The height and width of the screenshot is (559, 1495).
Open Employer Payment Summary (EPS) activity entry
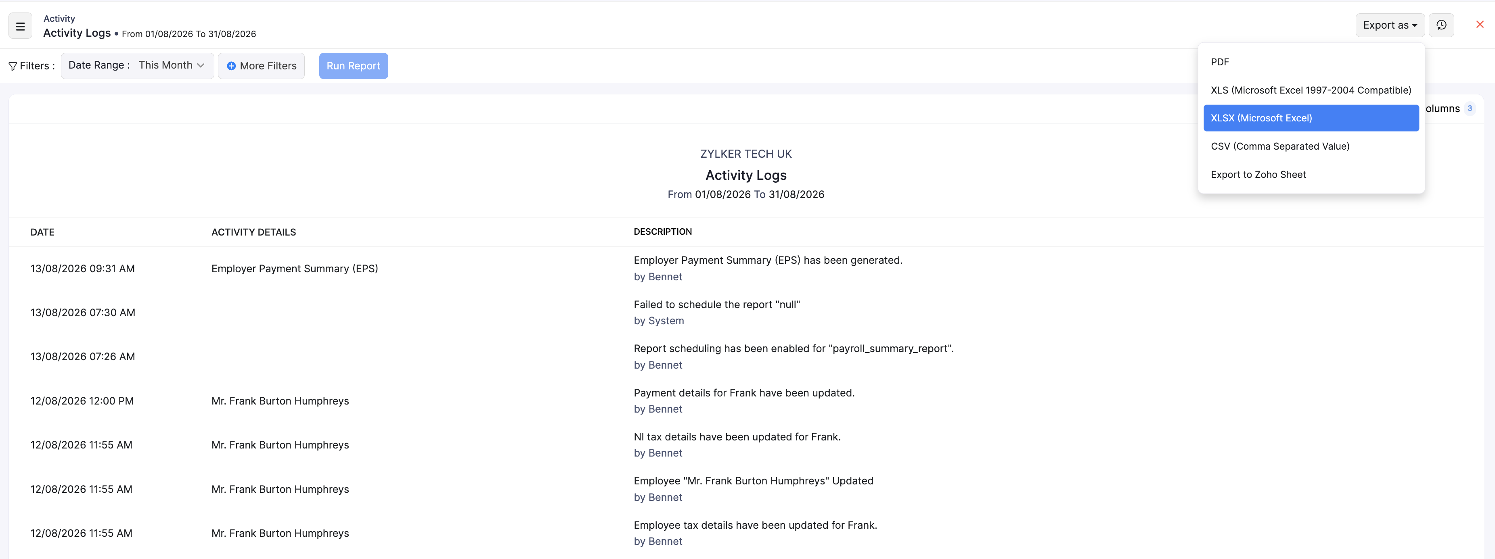295,269
